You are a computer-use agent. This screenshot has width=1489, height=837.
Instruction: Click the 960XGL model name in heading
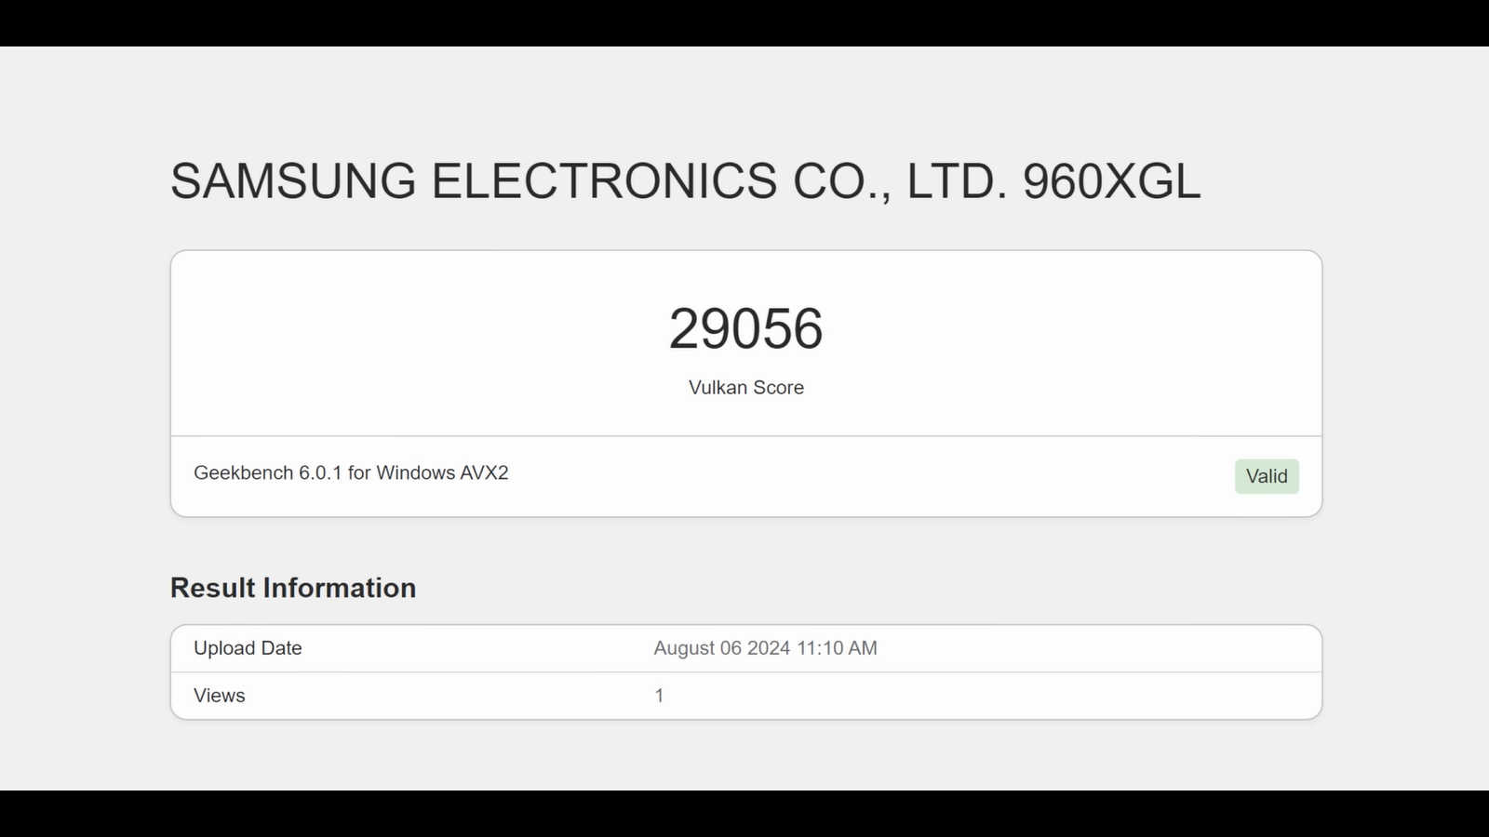(x=1111, y=180)
